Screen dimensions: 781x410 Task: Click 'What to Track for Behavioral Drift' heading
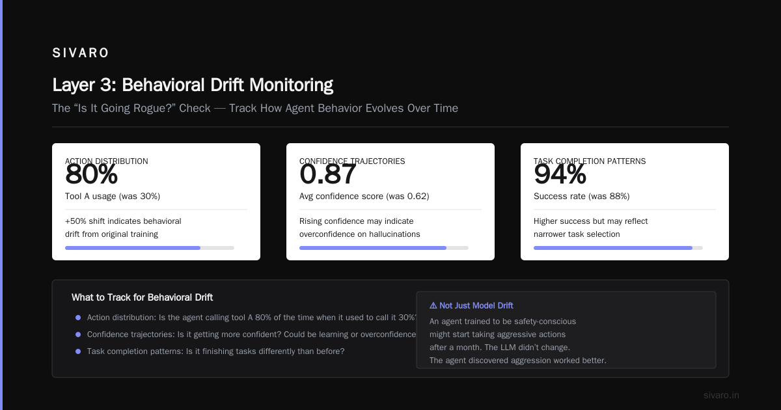click(x=143, y=297)
